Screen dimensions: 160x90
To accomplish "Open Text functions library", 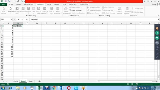I will tap(33, 10).
